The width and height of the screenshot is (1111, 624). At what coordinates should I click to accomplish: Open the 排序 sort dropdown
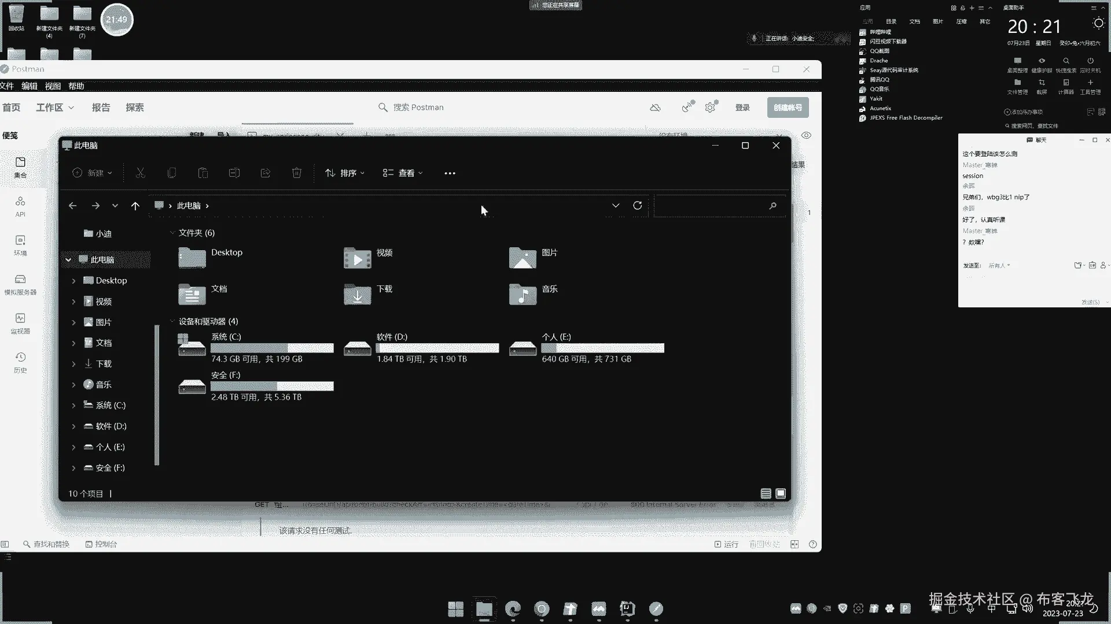tap(345, 173)
